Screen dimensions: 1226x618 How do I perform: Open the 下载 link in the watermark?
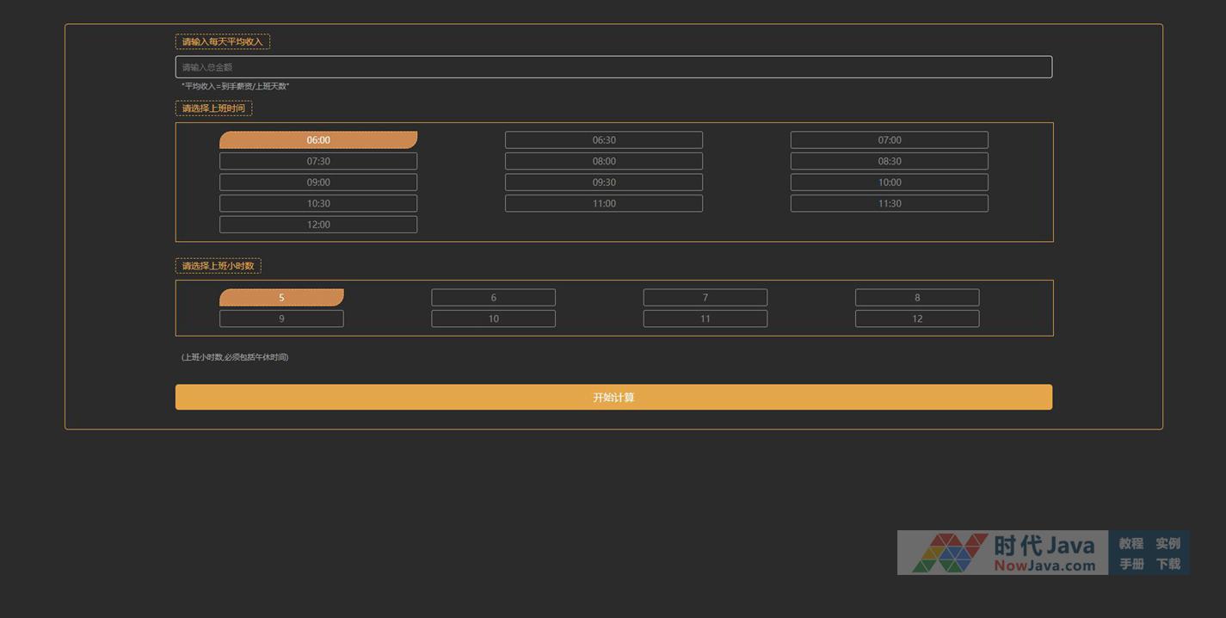pos(1167,564)
